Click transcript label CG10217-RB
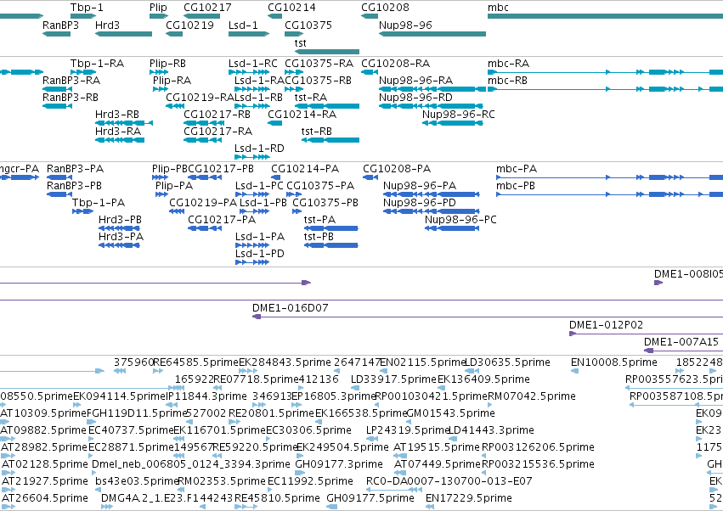The width and height of the screenshot is (723, 511). coord(217,115)
